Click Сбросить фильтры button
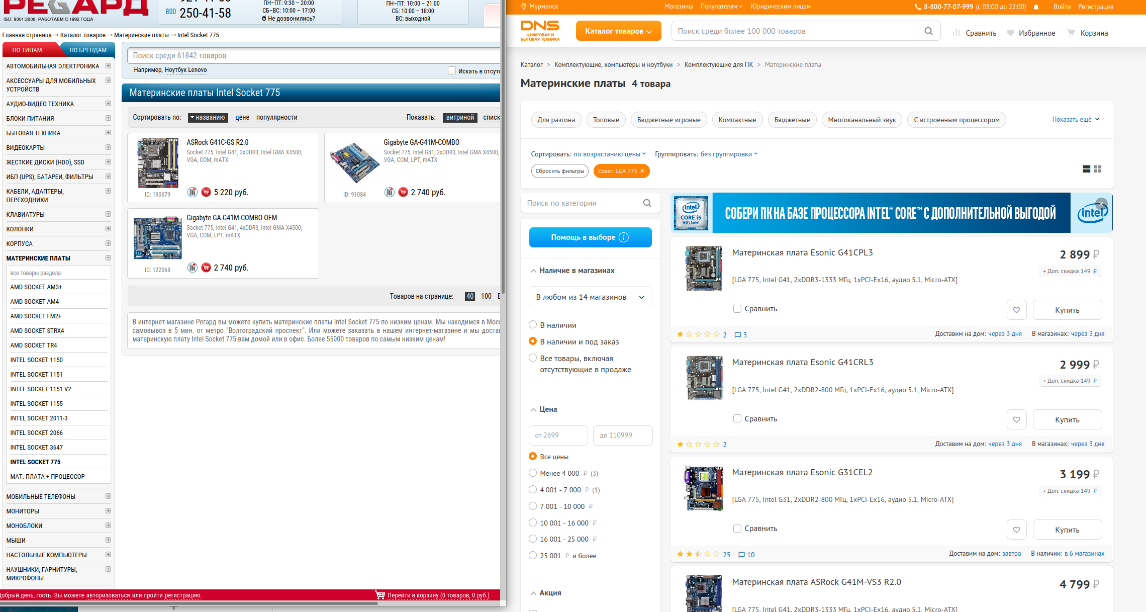Viewport: 1146px width, 612px height. [559, 171]
